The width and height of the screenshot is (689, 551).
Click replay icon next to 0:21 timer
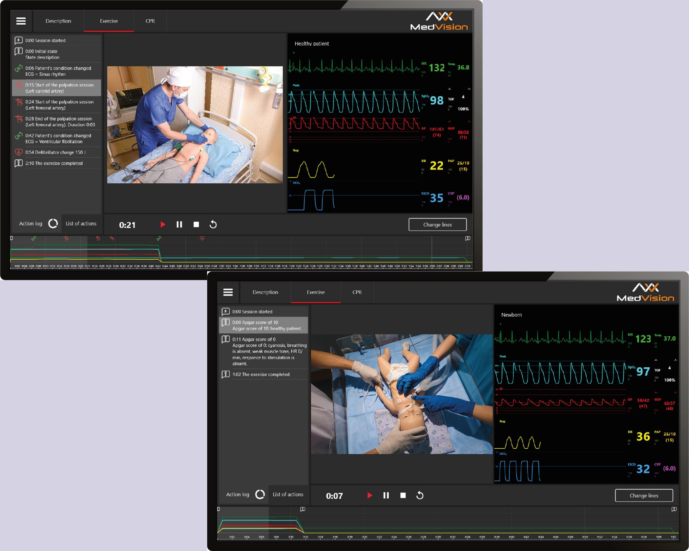pos(213,225)
